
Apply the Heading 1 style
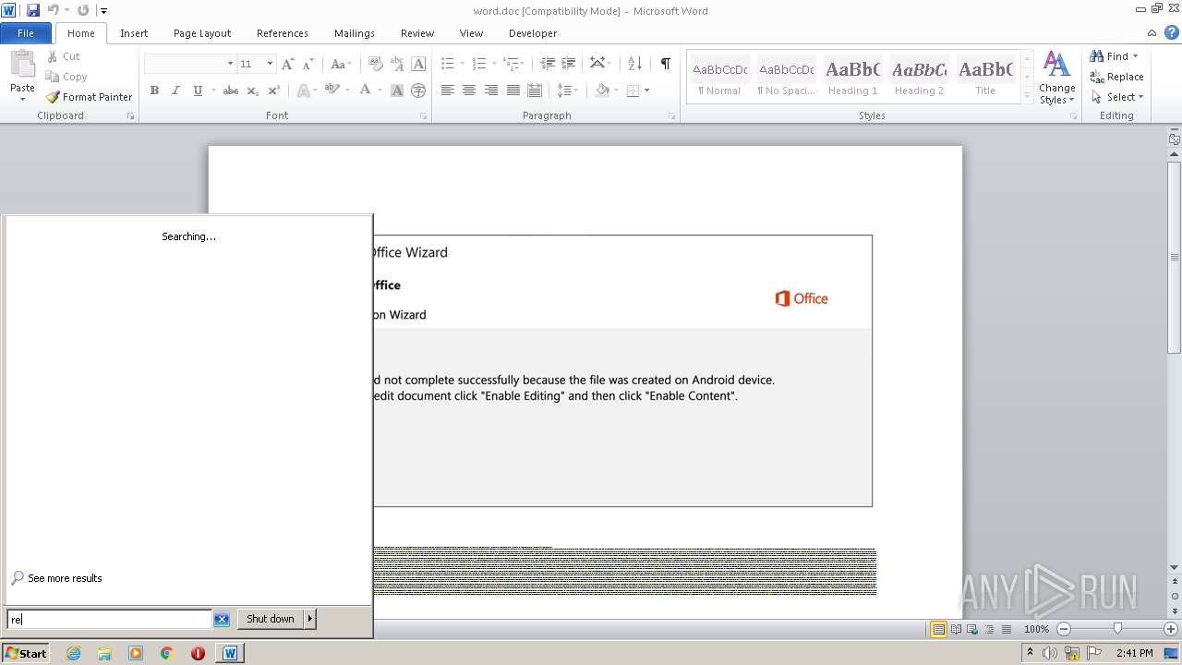click(852, 77)
